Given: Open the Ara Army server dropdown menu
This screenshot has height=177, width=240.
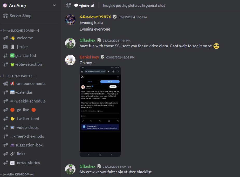Looking at the screenshot, I should coord(54,5).
